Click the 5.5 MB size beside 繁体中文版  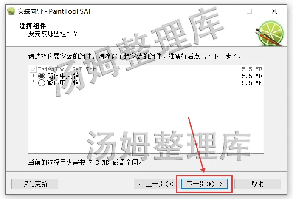click(252, 83)
